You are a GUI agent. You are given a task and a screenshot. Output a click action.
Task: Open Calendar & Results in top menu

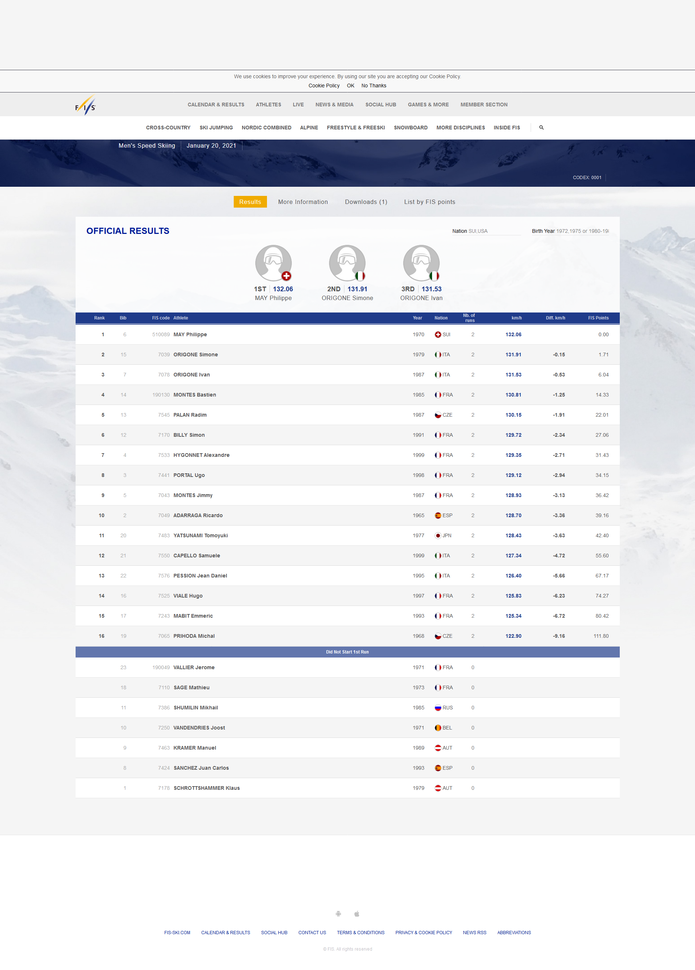(x=216, y=105)
